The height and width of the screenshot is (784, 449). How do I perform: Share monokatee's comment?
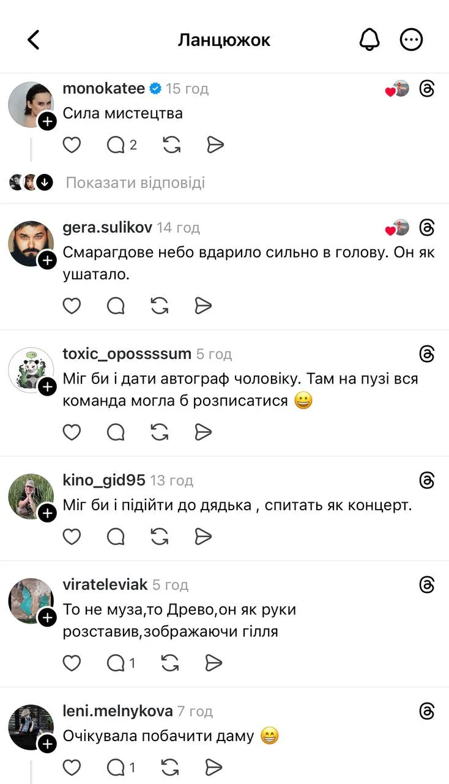click(215, 145)
